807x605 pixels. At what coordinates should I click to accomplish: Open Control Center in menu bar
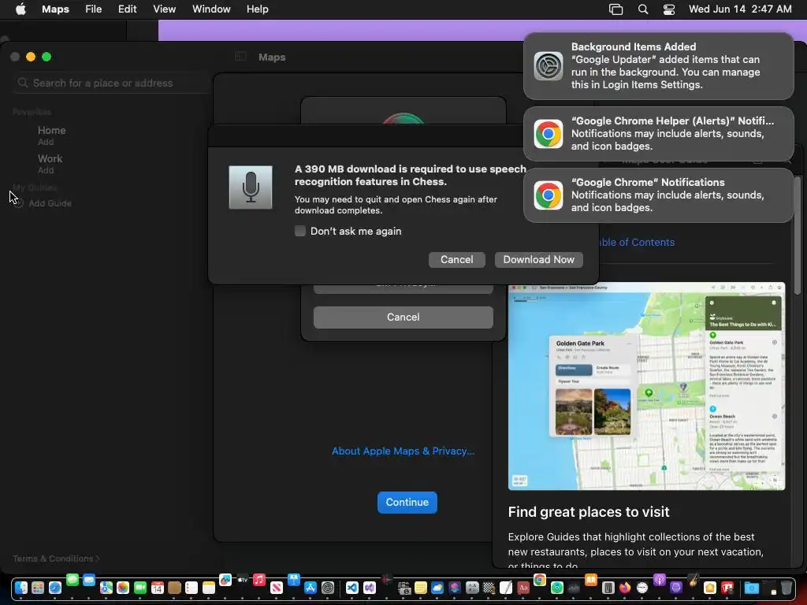(668, 9)
